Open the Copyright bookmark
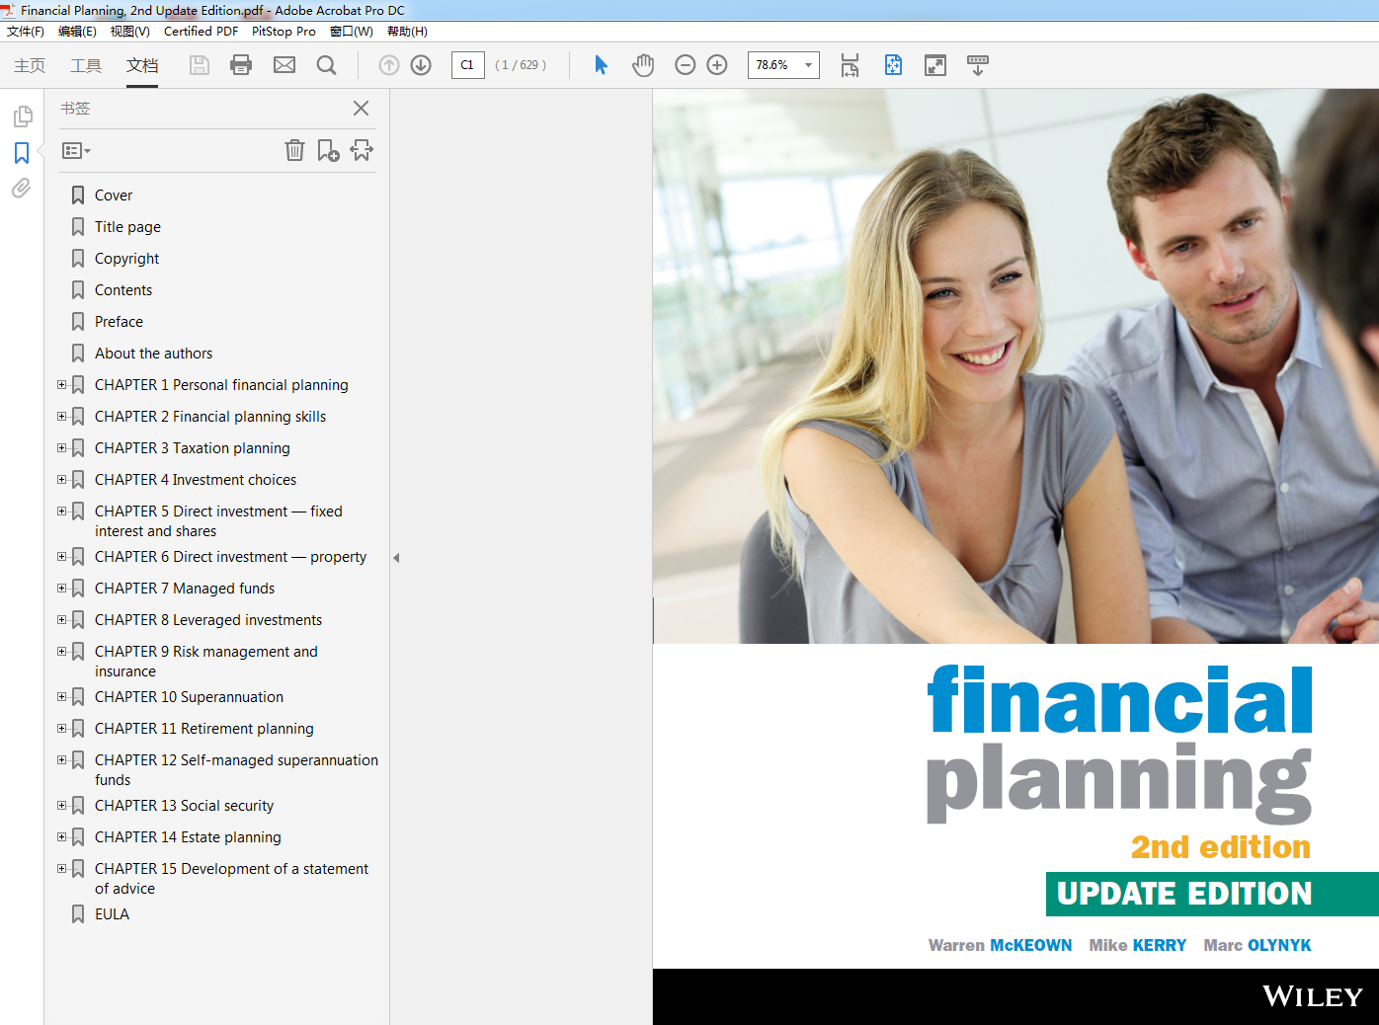 [126, 259]
